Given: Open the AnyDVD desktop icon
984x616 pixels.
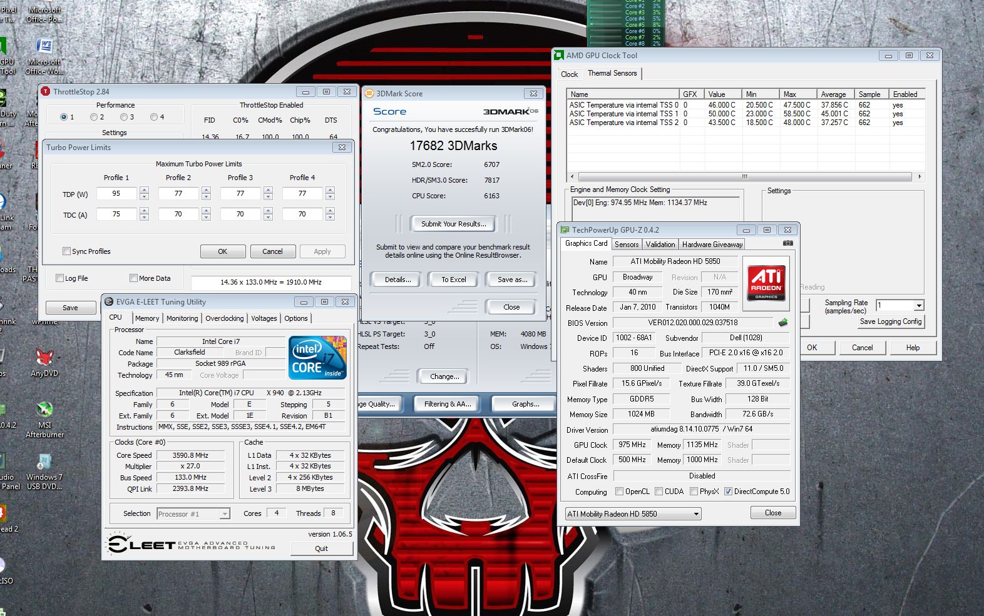Looking at the screenshot, I should [x=44, y=360].
